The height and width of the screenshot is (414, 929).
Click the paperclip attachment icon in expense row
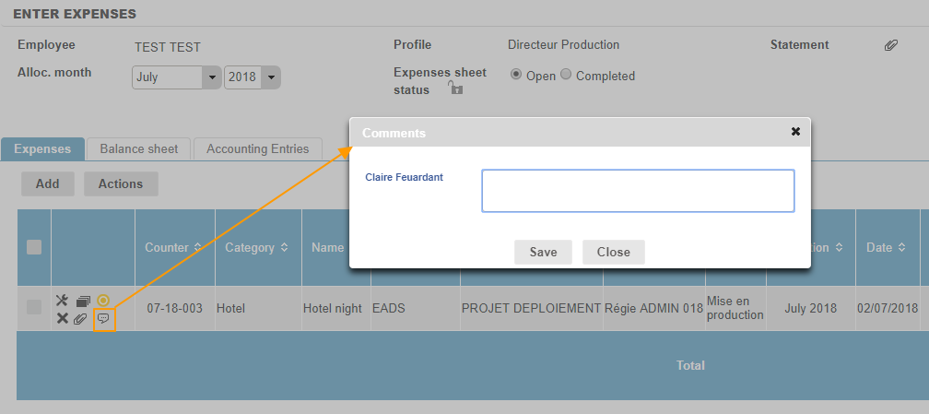coord(81,318)
